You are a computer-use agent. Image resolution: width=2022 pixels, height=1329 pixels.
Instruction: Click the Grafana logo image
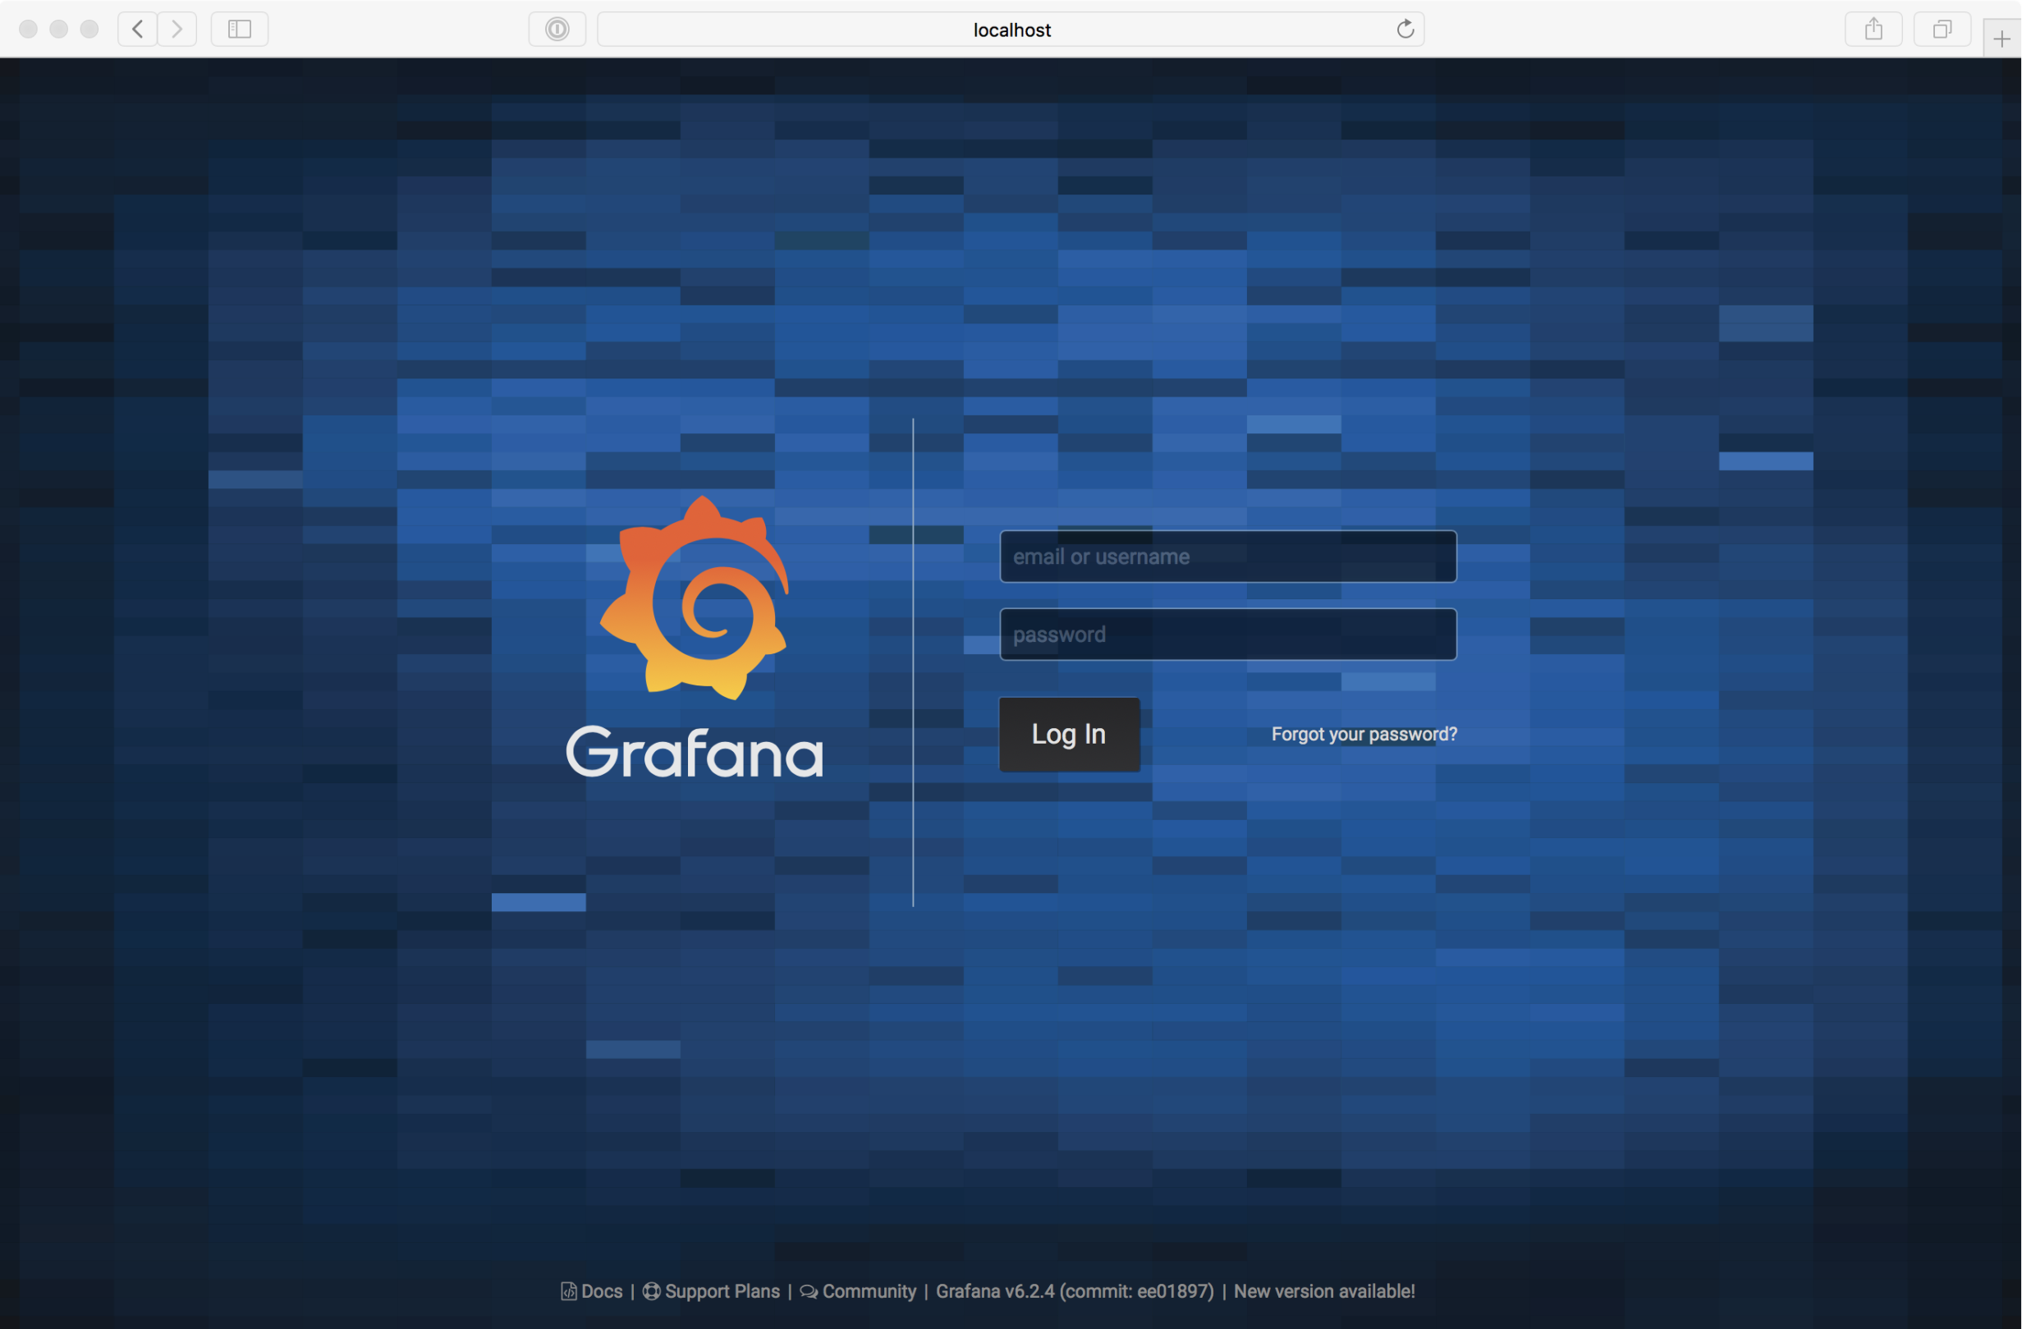pyautogui.click(x=694, y=636)
